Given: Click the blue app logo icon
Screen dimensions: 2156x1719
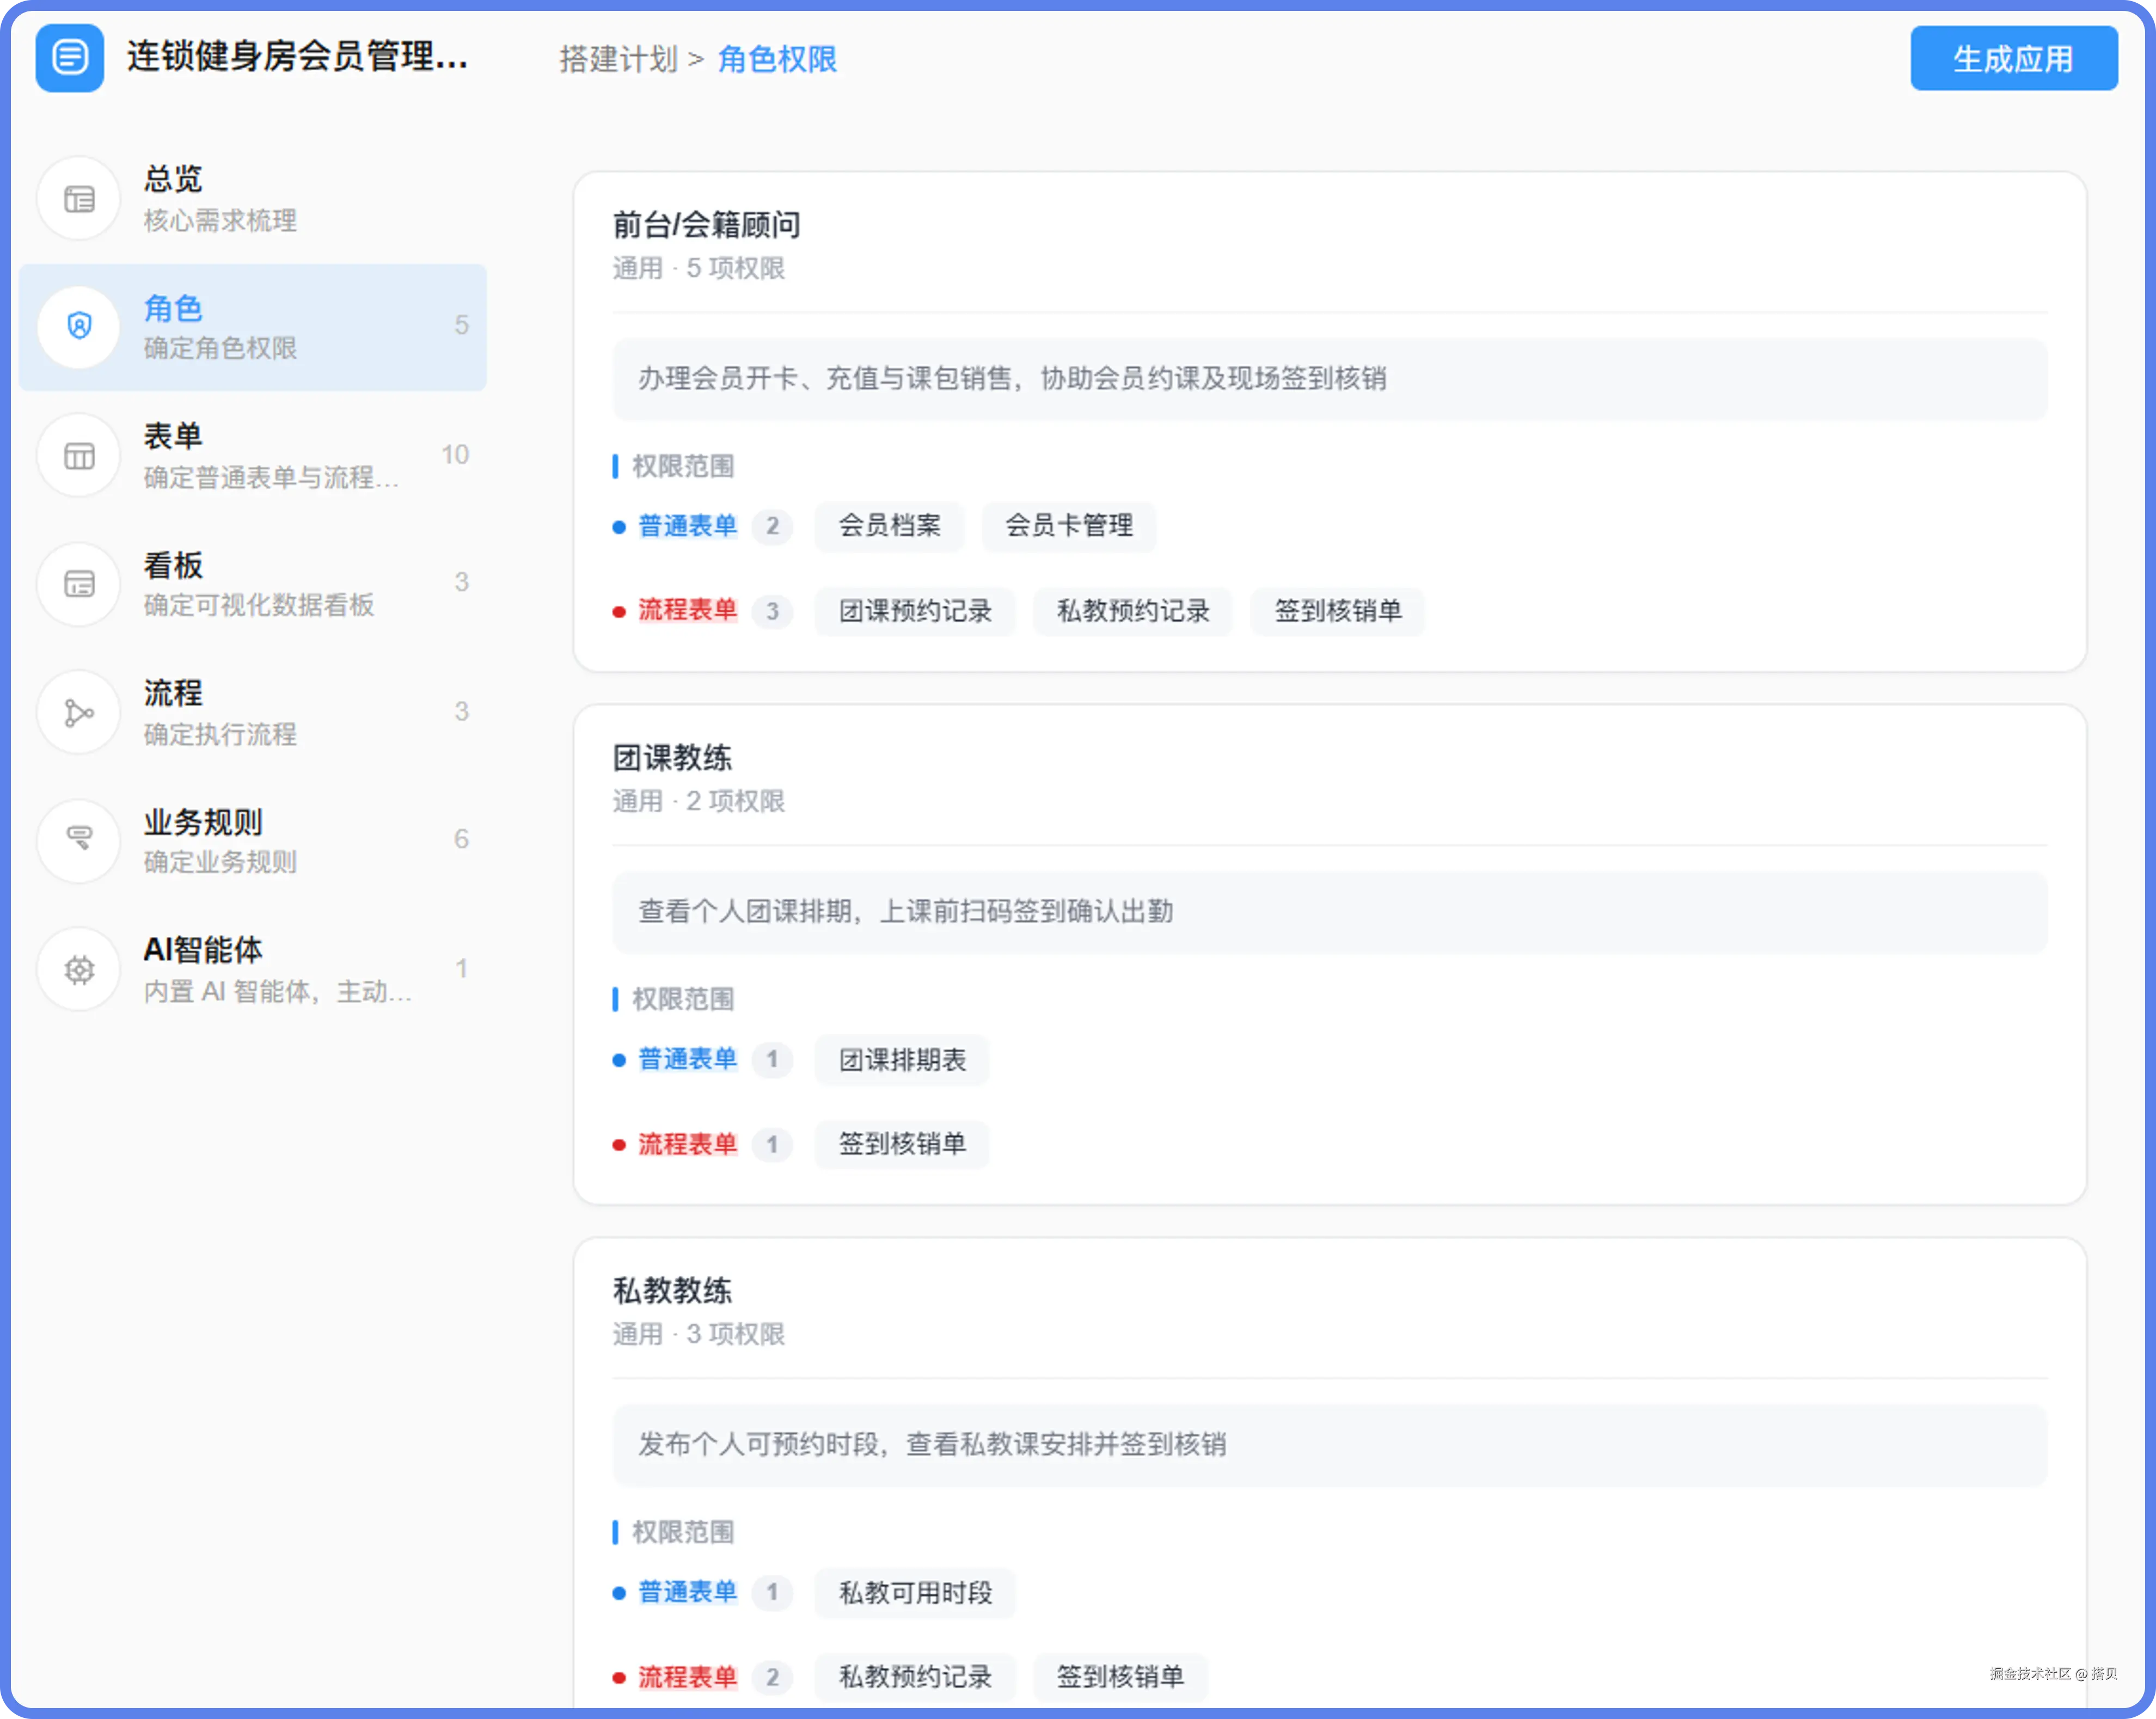Looking at the screenshot, I should tap(69, 58).
